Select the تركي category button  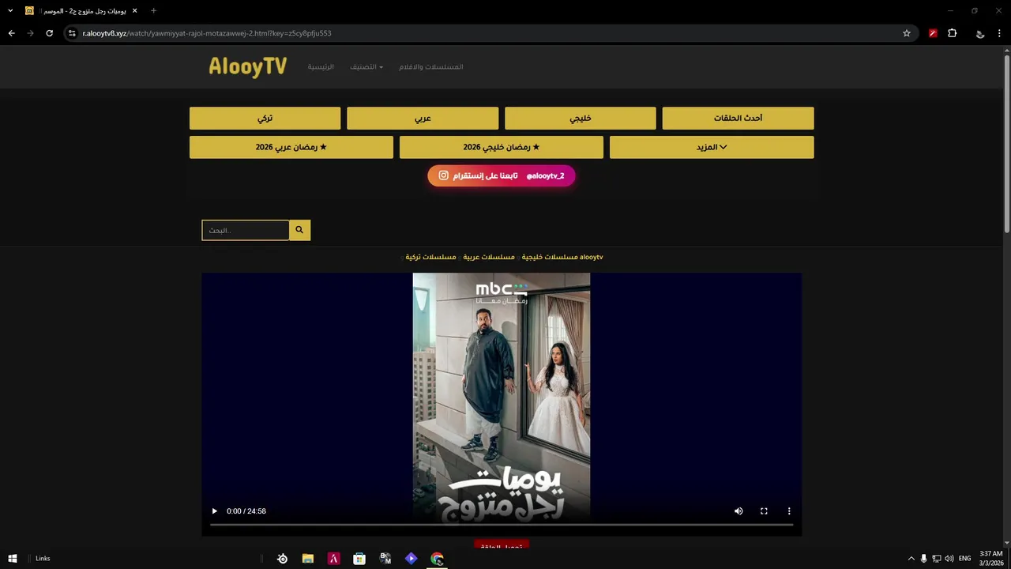265,119
